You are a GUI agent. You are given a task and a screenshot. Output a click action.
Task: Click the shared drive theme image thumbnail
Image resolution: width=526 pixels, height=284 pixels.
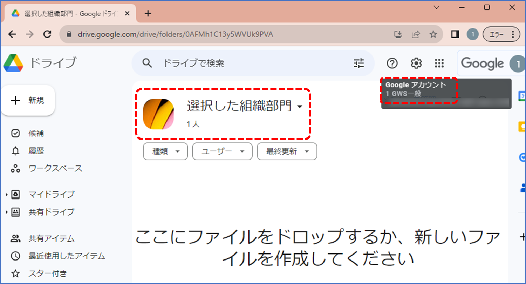pyautogui.click(x=158, y=114)
